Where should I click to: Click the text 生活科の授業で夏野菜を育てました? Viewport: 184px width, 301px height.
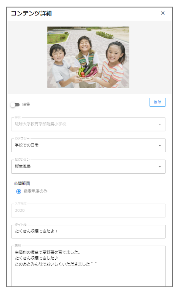click(x=46, y=252)
